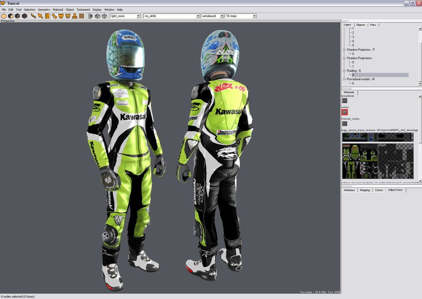Click the '0 nodes selected (0 faces)' status text
422x299 pixels.
click(18, 297)
